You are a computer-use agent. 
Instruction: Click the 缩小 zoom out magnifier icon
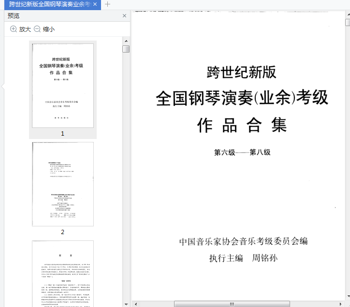point(37,29)
